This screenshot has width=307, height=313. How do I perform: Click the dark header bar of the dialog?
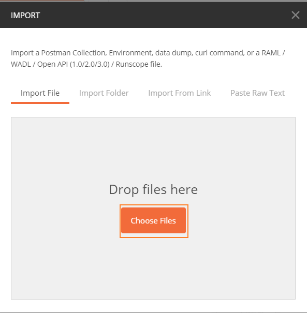click(153, 15)
